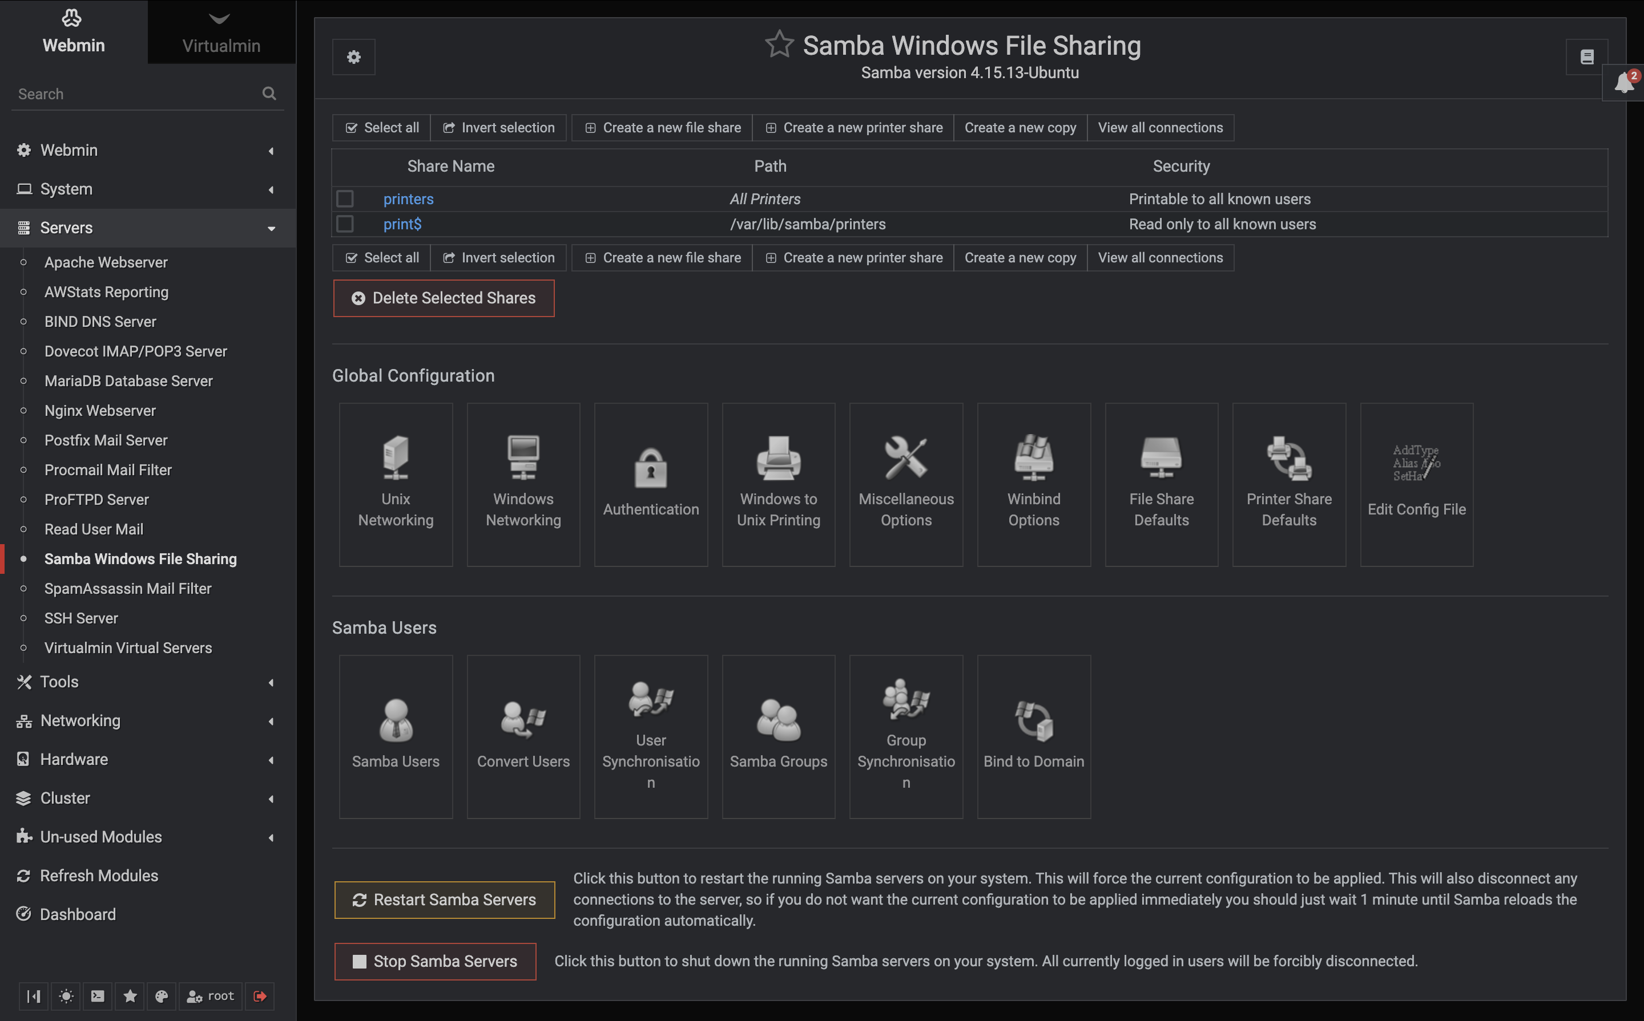The width and height of the screenshot is (1644, 1021).
Task: Open Bind to Domain
Action: point(1033,736)
